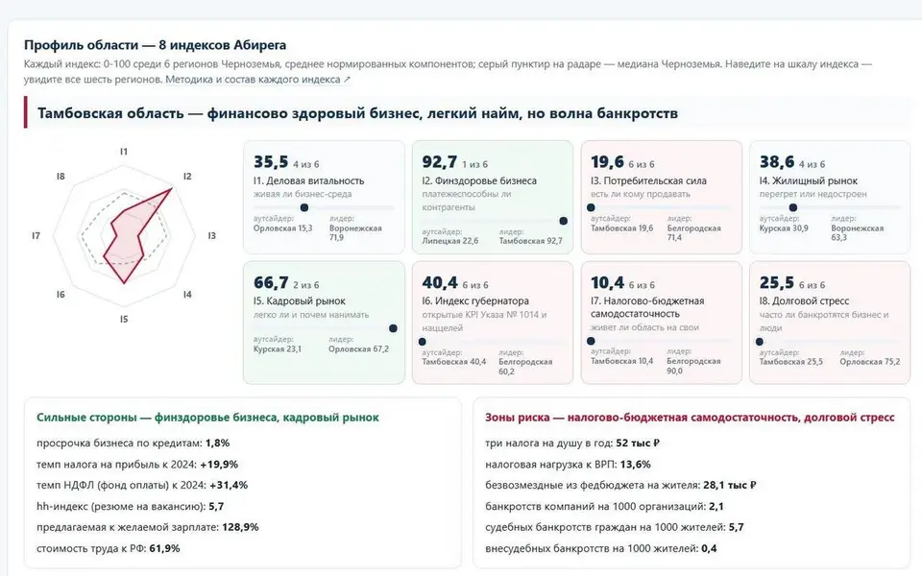Click the I3 Потребительская сила scale dot
Viewport: 922px width, 576px height.
point(591,207)
